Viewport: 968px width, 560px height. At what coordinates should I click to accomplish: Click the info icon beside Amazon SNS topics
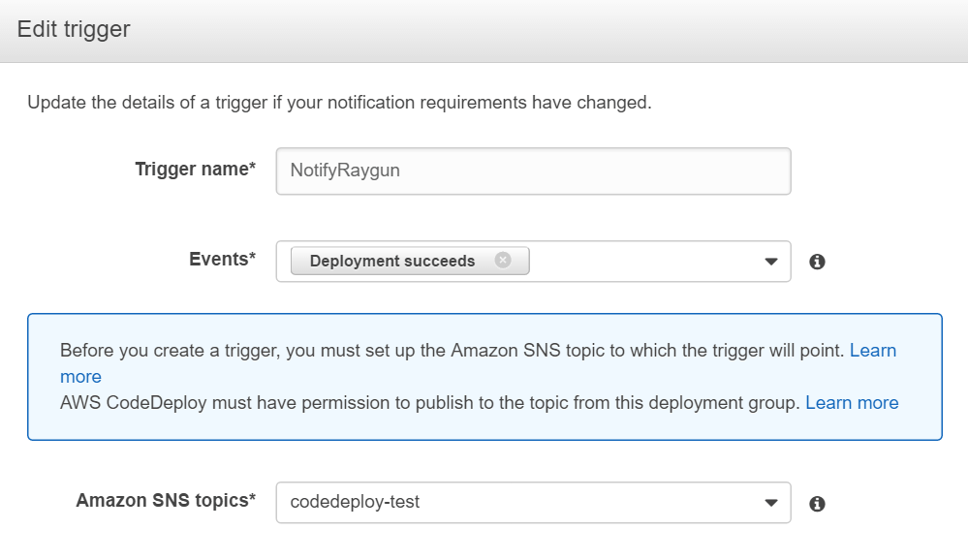pos(817,502)
